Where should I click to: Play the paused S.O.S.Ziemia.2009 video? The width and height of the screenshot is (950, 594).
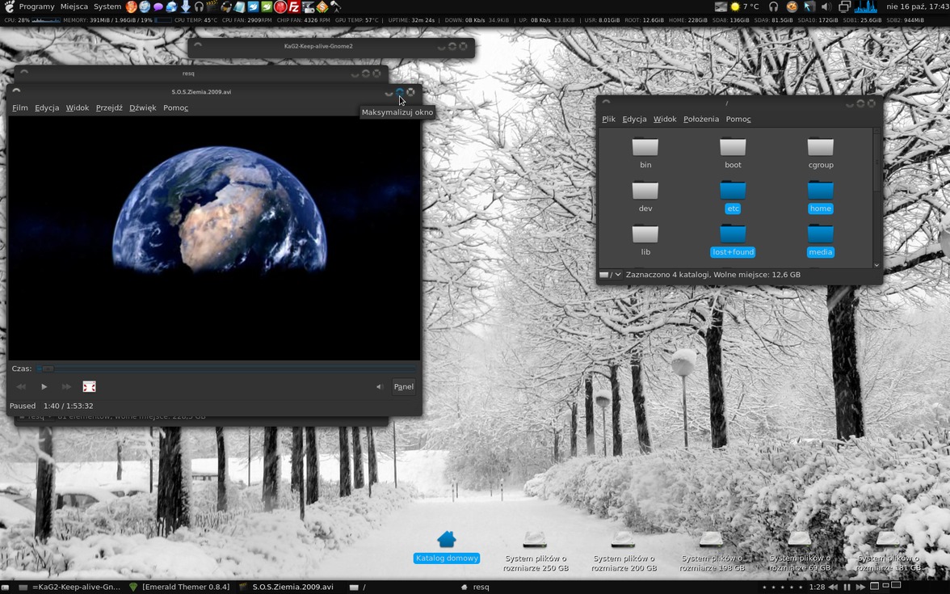pyautogui.click(x=44, y=386)
